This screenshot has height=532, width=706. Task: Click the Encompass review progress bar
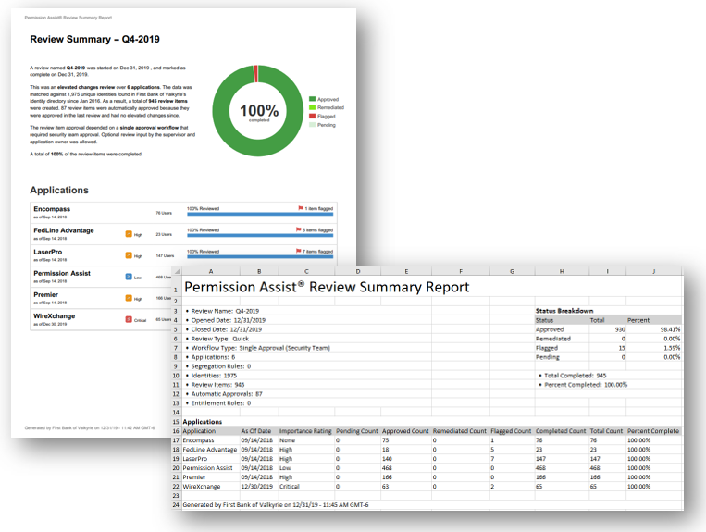click(261, 216)
